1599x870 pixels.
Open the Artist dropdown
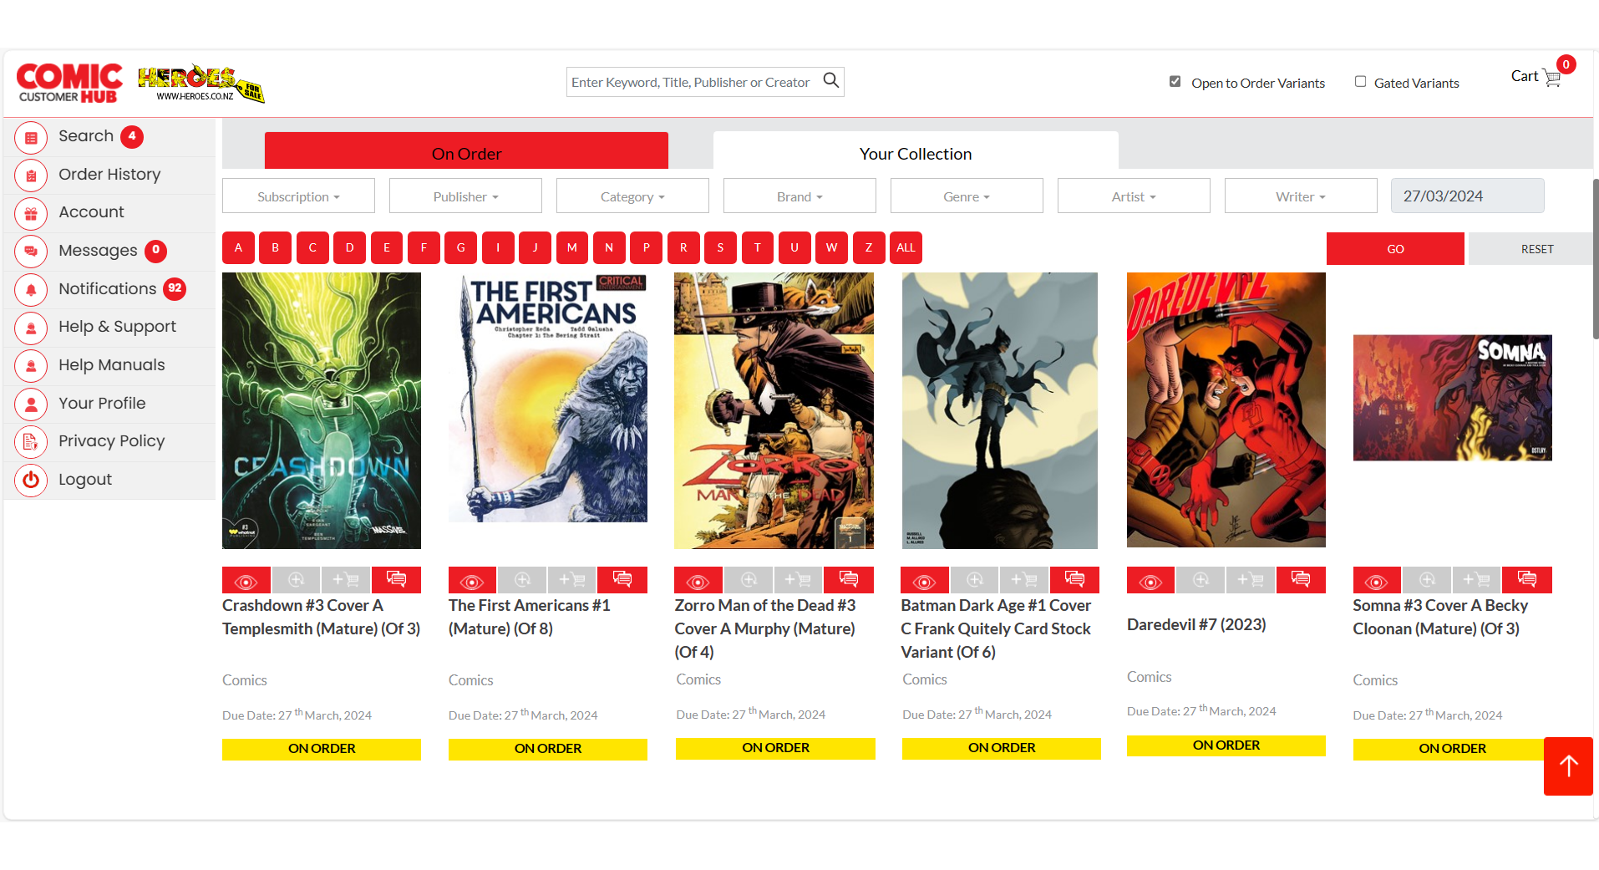pos(1134,196)
